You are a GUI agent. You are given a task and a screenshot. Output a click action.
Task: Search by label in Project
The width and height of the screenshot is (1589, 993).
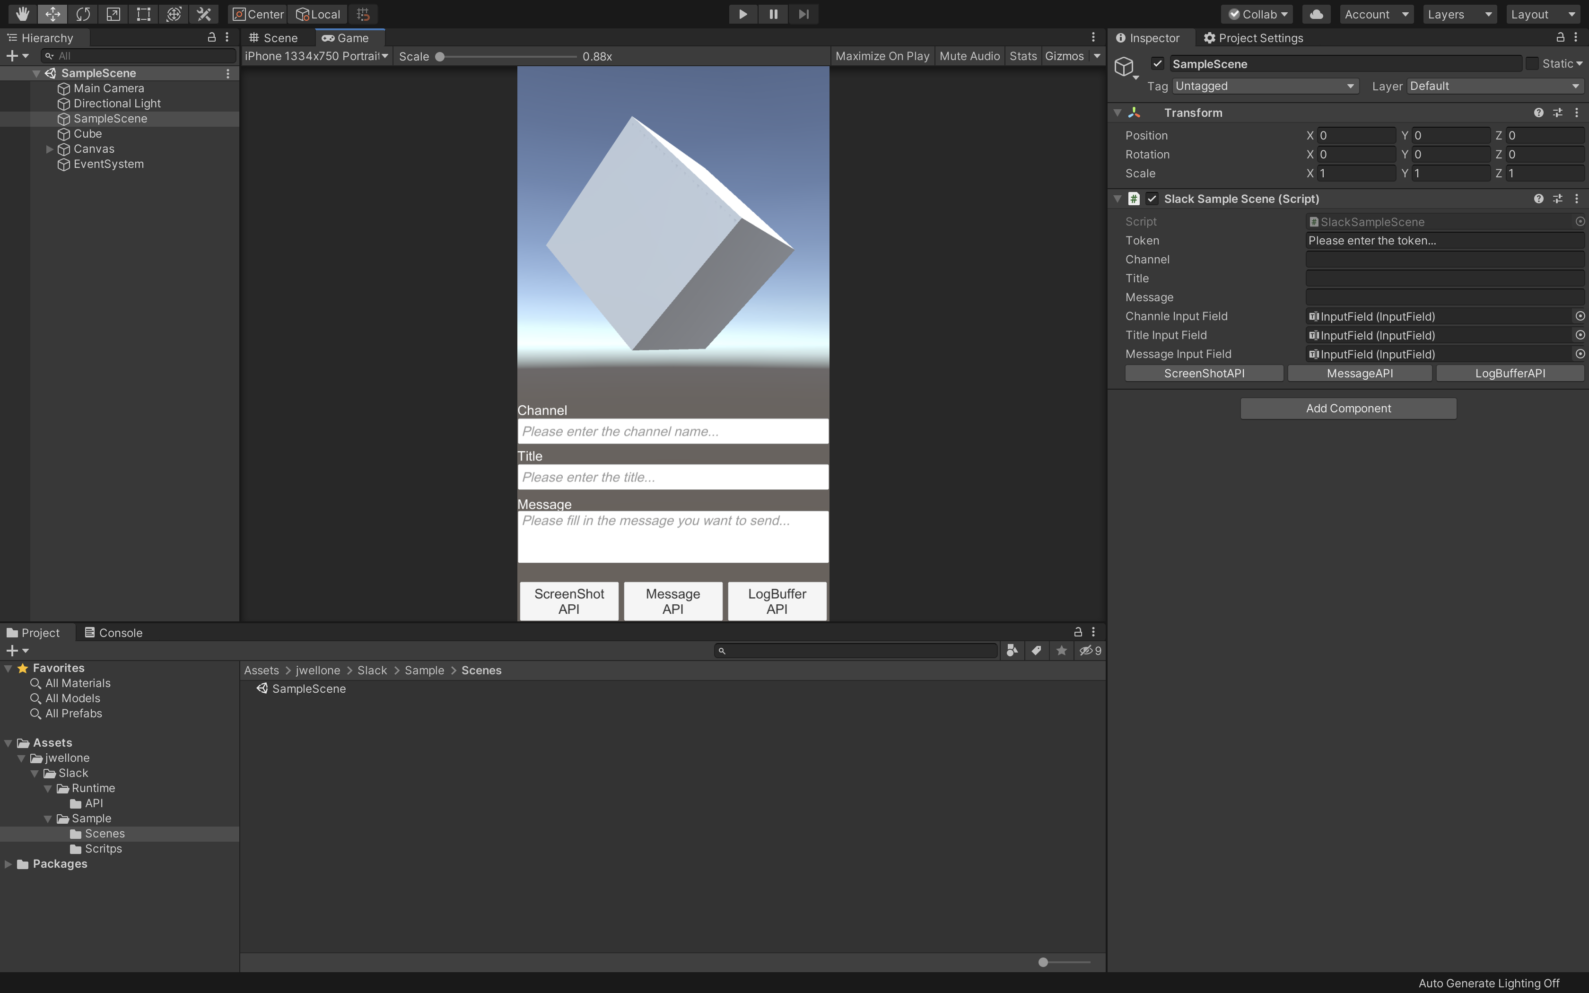point(1036,650)
